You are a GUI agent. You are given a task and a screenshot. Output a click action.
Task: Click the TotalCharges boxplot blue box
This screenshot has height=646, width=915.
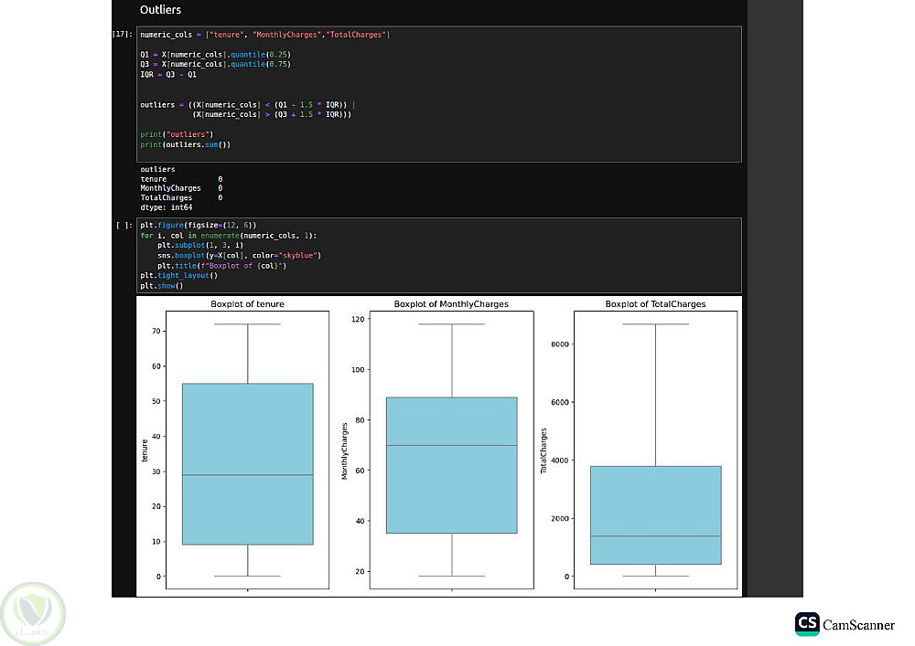(x=656, y=515)
